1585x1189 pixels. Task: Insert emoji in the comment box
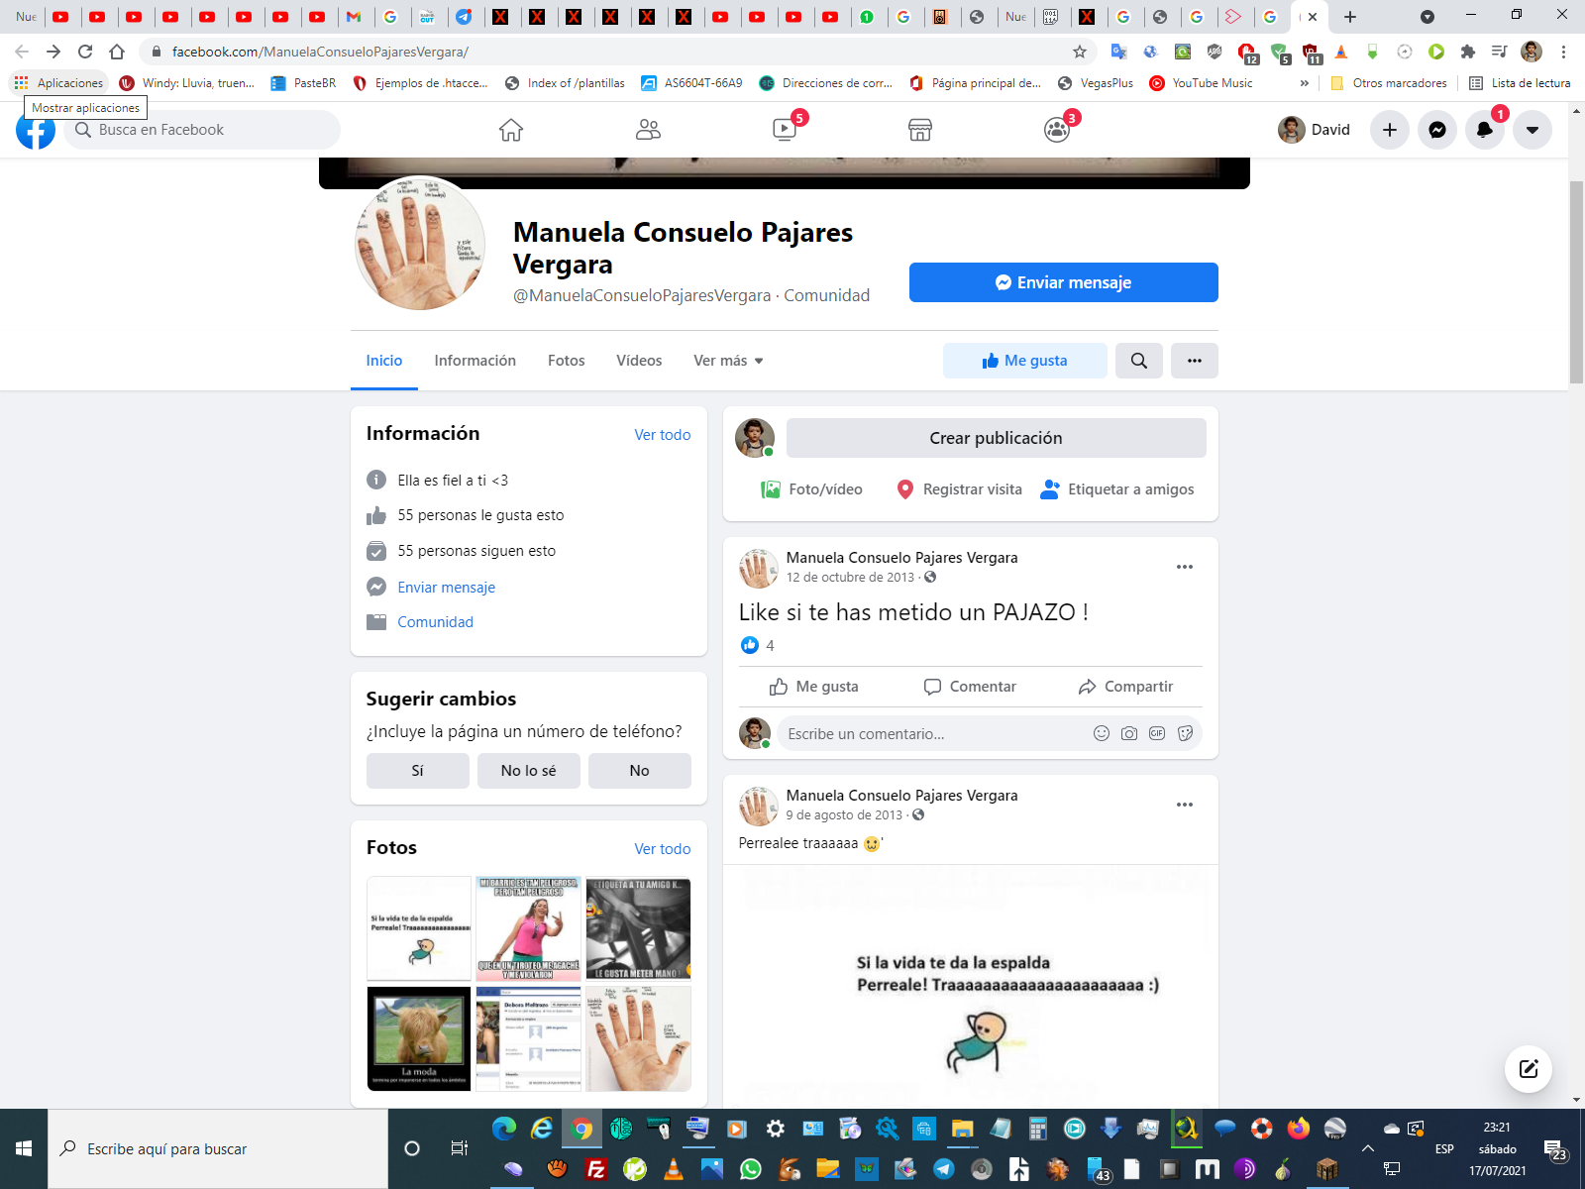pyautogui.click(x=1101, y=733)
